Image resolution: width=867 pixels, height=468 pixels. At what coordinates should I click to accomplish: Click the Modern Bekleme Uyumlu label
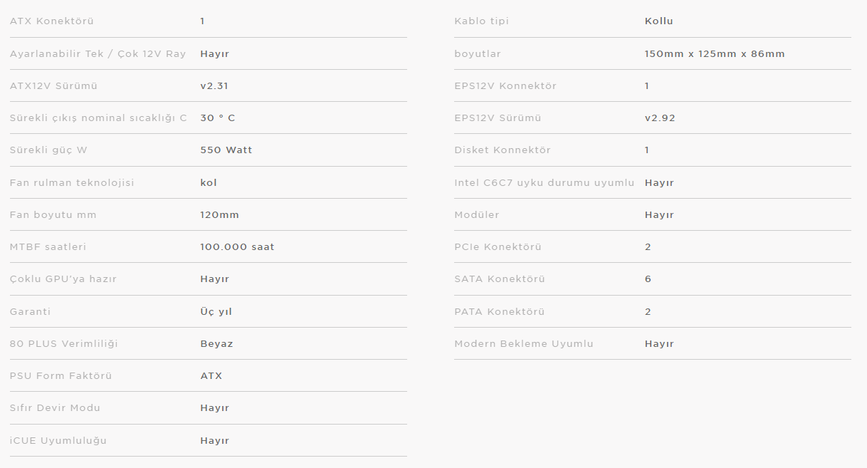524,344
